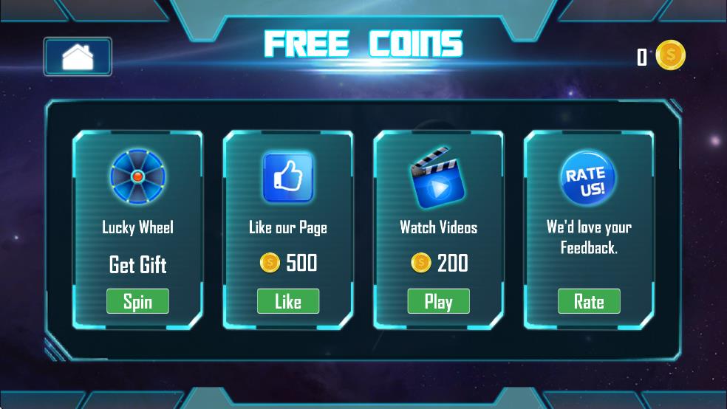Open rating with the Rate button
This screenshot has height=409, width=727.
(x=589, y=301)
